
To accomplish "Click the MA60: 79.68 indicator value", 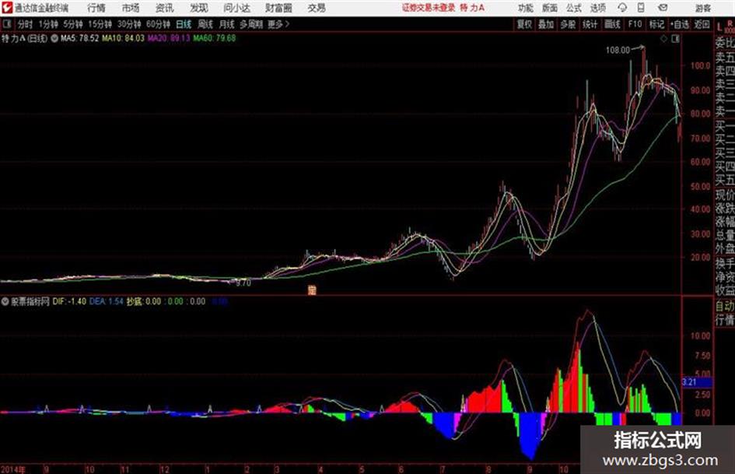I will tap(215, 38).
